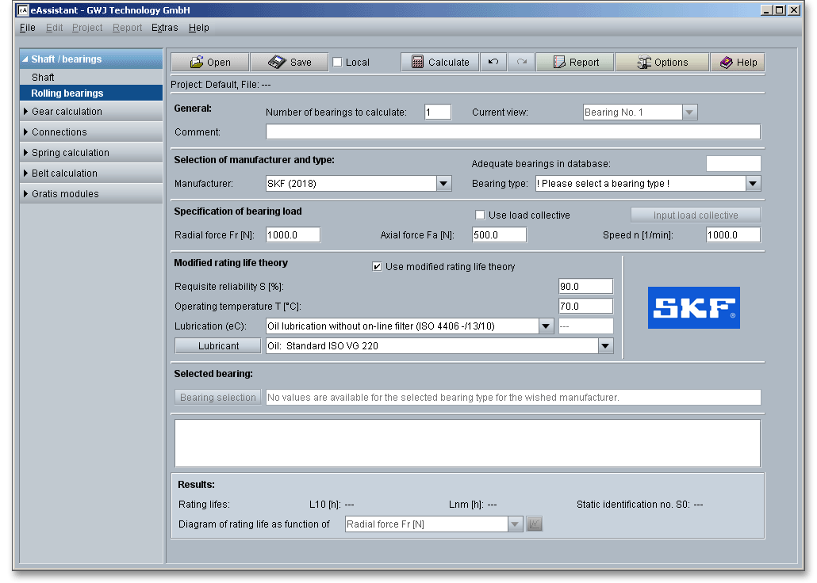
Task: Click the Help book button
Action: pos(738,63)
